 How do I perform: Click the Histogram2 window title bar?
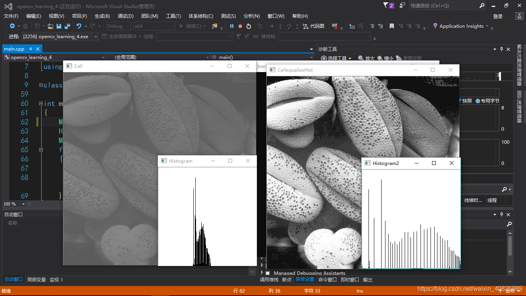coord(411,163)
